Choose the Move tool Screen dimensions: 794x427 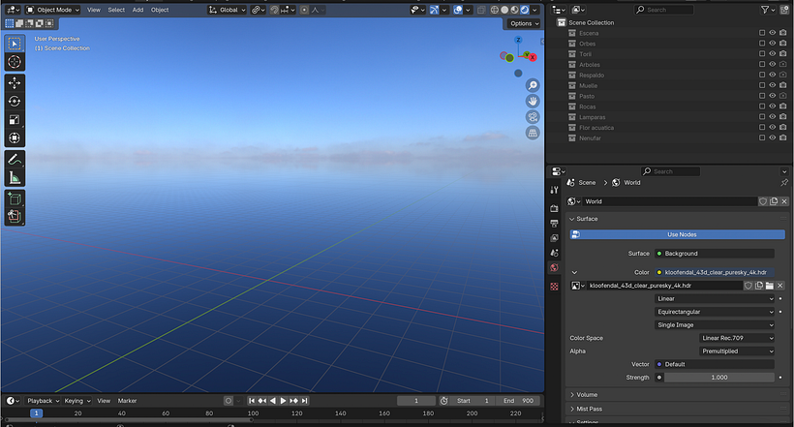(x=15, y=82)
